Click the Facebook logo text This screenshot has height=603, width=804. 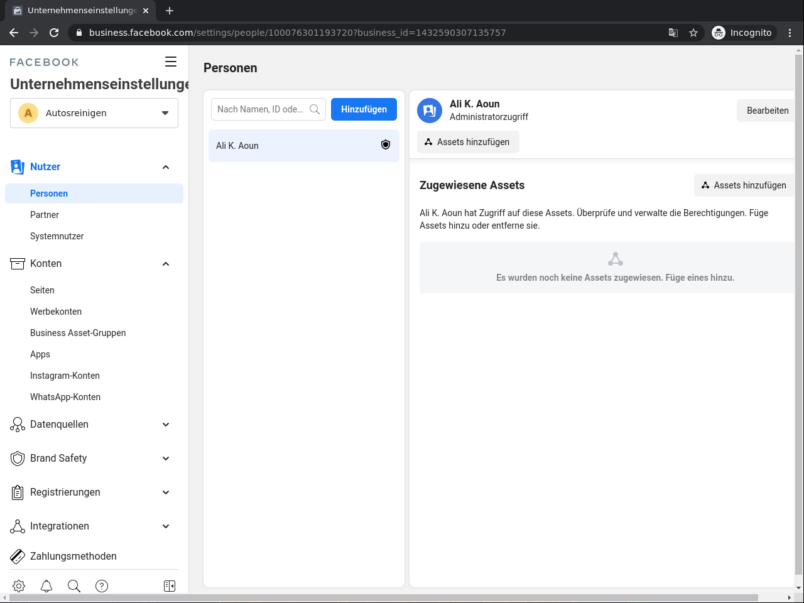[44, 62]
